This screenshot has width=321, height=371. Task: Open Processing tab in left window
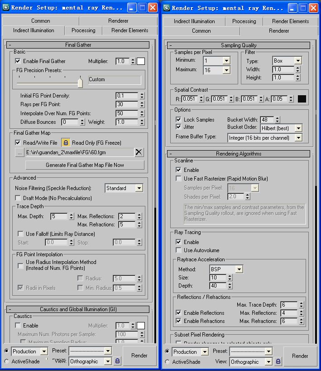[x=83, y=30]
